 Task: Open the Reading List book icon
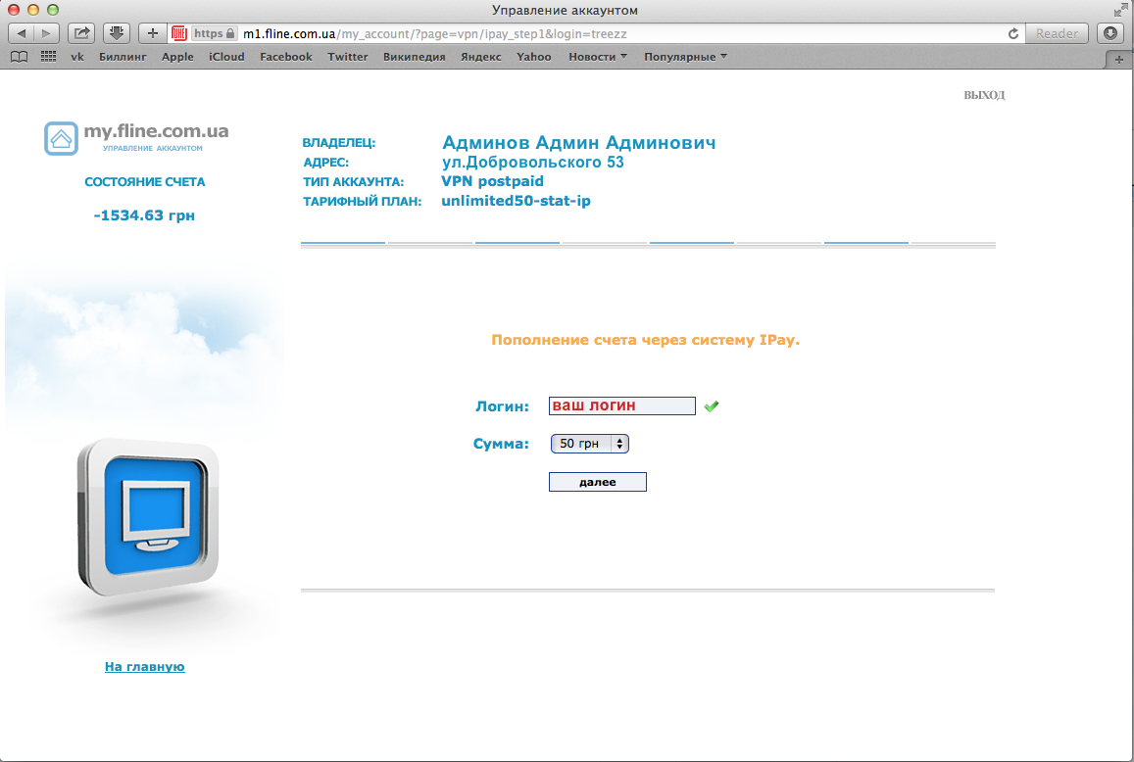19,57
